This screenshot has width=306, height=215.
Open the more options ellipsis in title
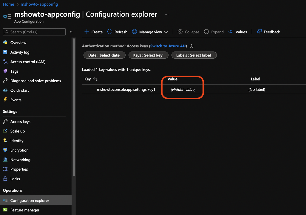(167, 14)
